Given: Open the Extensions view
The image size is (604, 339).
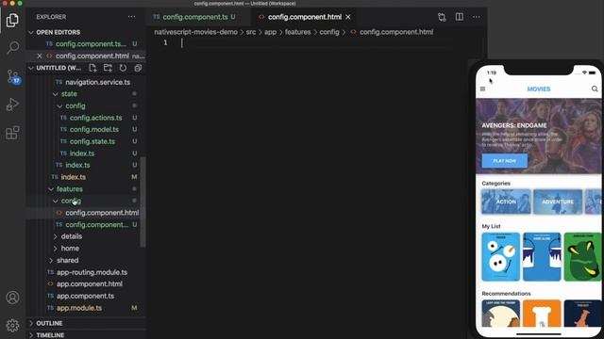Looking at the screenshot, I should coord(12,133).
